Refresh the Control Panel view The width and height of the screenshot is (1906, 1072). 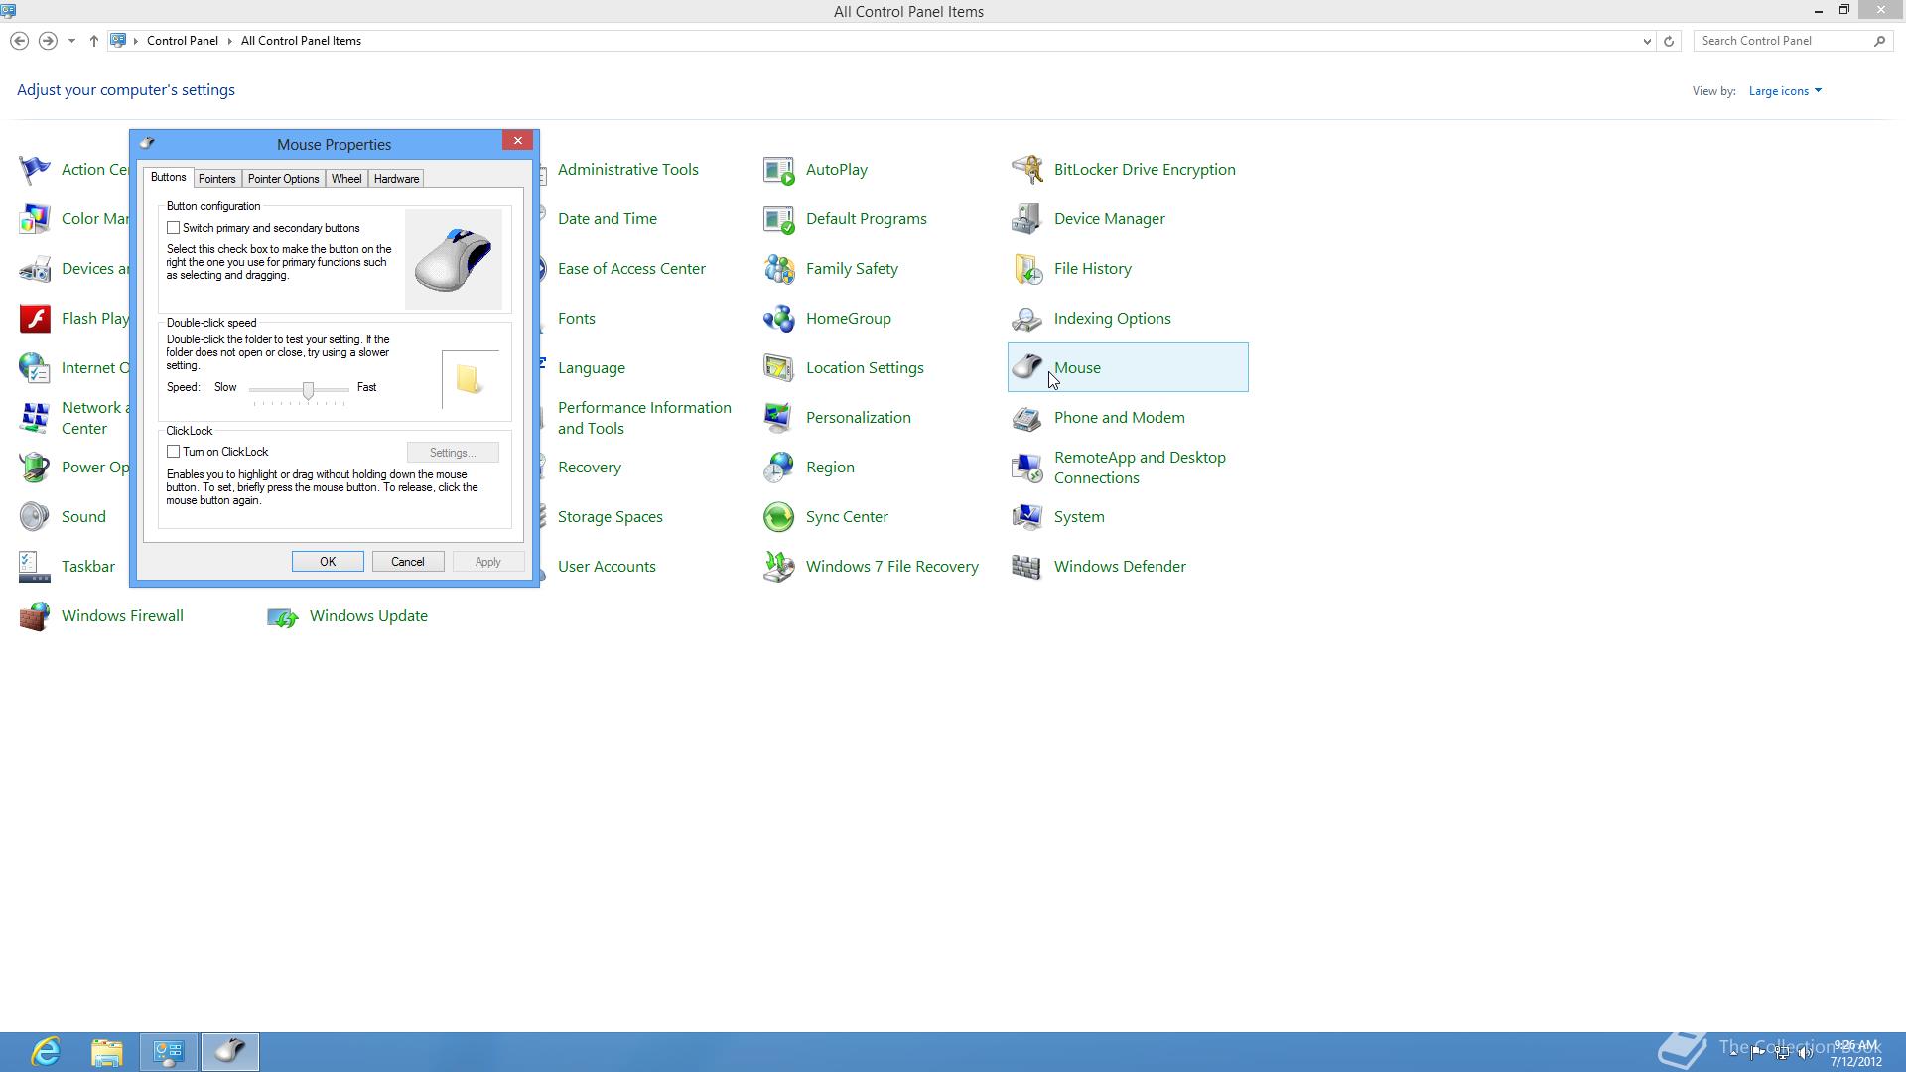coord(1669,41)
